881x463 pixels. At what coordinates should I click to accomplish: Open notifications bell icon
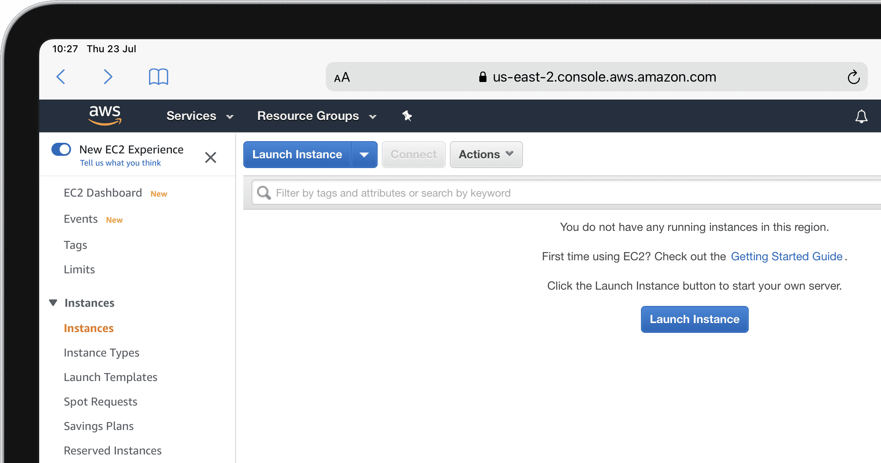(x=861, y=116)
